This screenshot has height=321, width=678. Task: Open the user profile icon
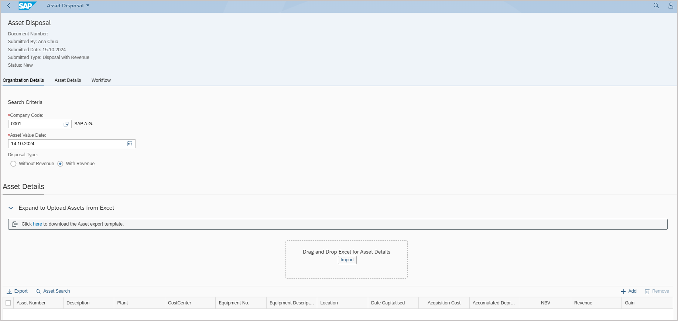(x=671, y=6)
